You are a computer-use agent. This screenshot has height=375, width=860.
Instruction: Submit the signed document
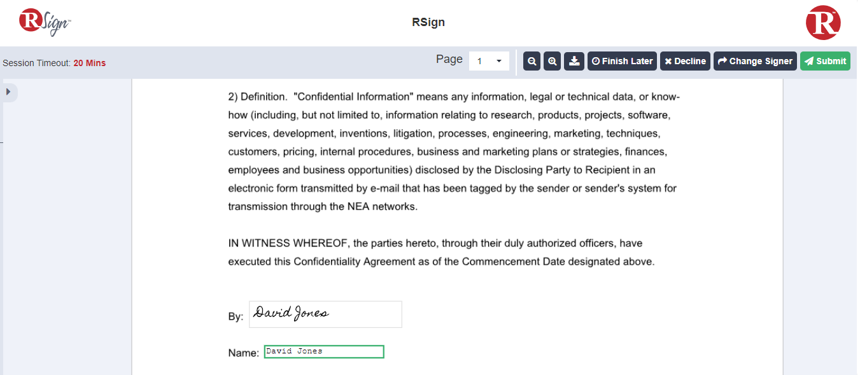click(x=825, y=61)
